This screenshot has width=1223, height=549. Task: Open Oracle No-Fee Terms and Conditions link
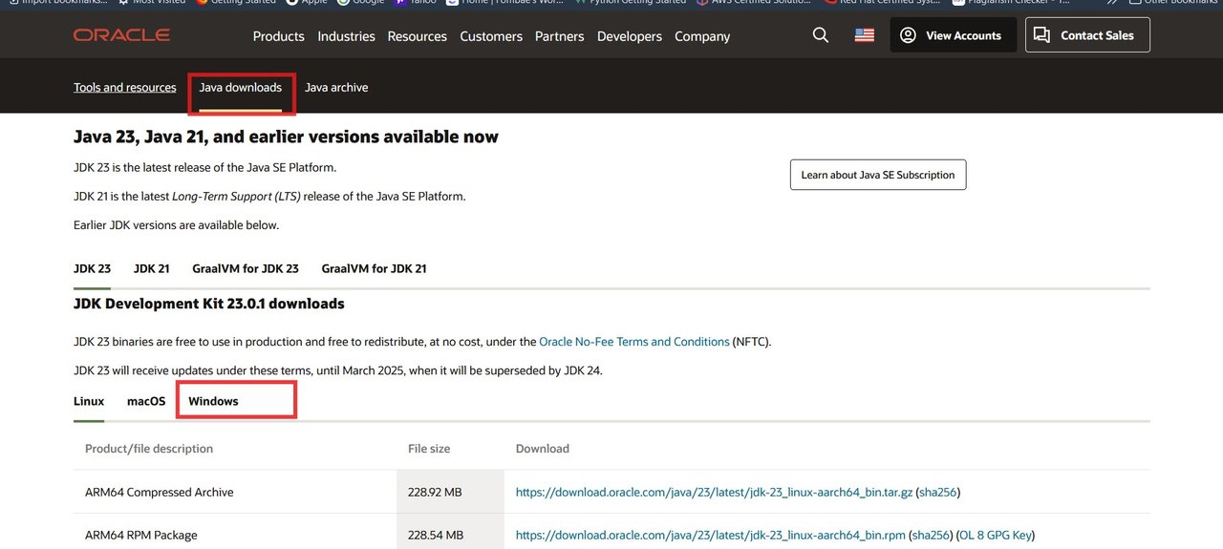[x=634, y=341]
